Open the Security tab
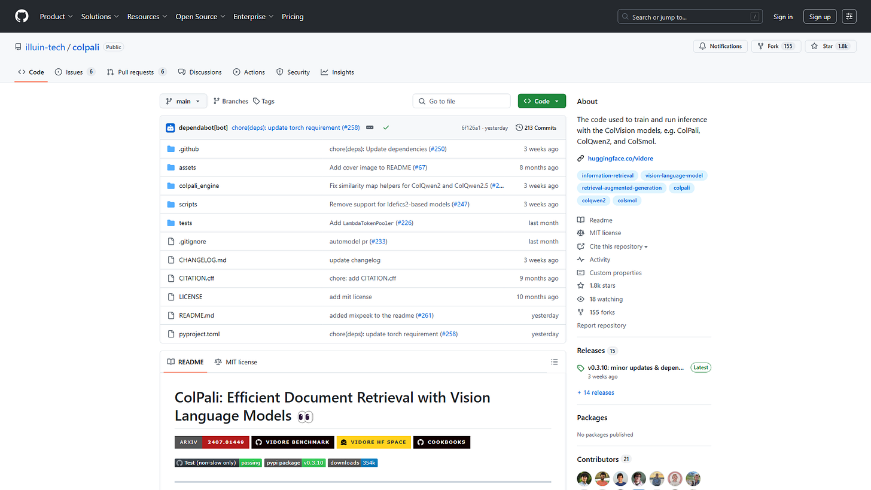871x490 pixels. (x=293, y=72)
